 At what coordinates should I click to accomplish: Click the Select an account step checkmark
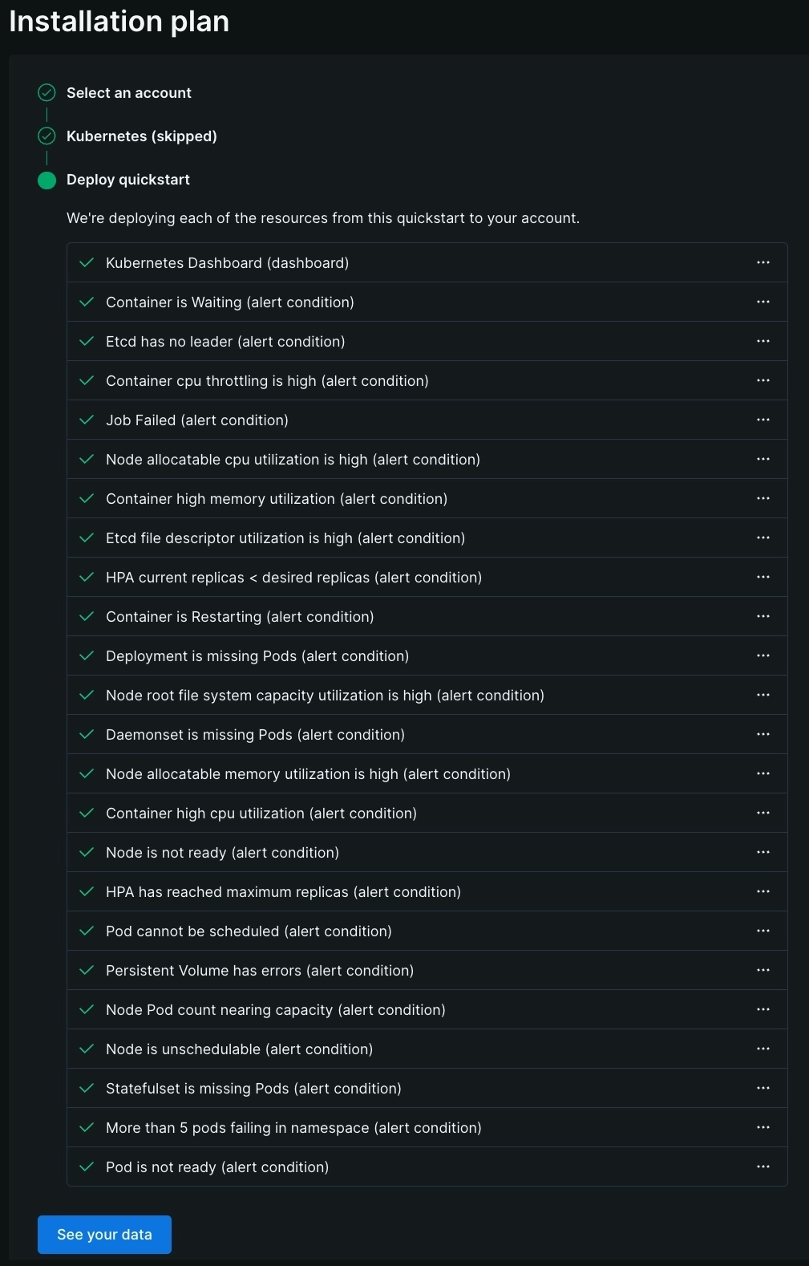[47, 92]
